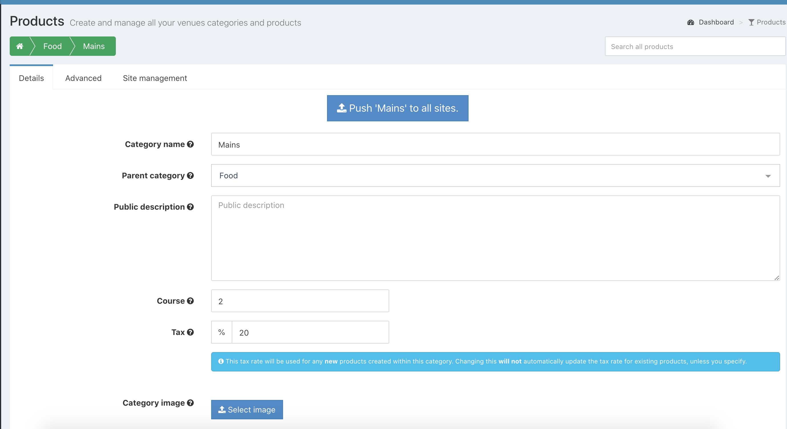Open the Site management tab
The width and height of the screenshot is (787, 429).
(x=155, y=78)
